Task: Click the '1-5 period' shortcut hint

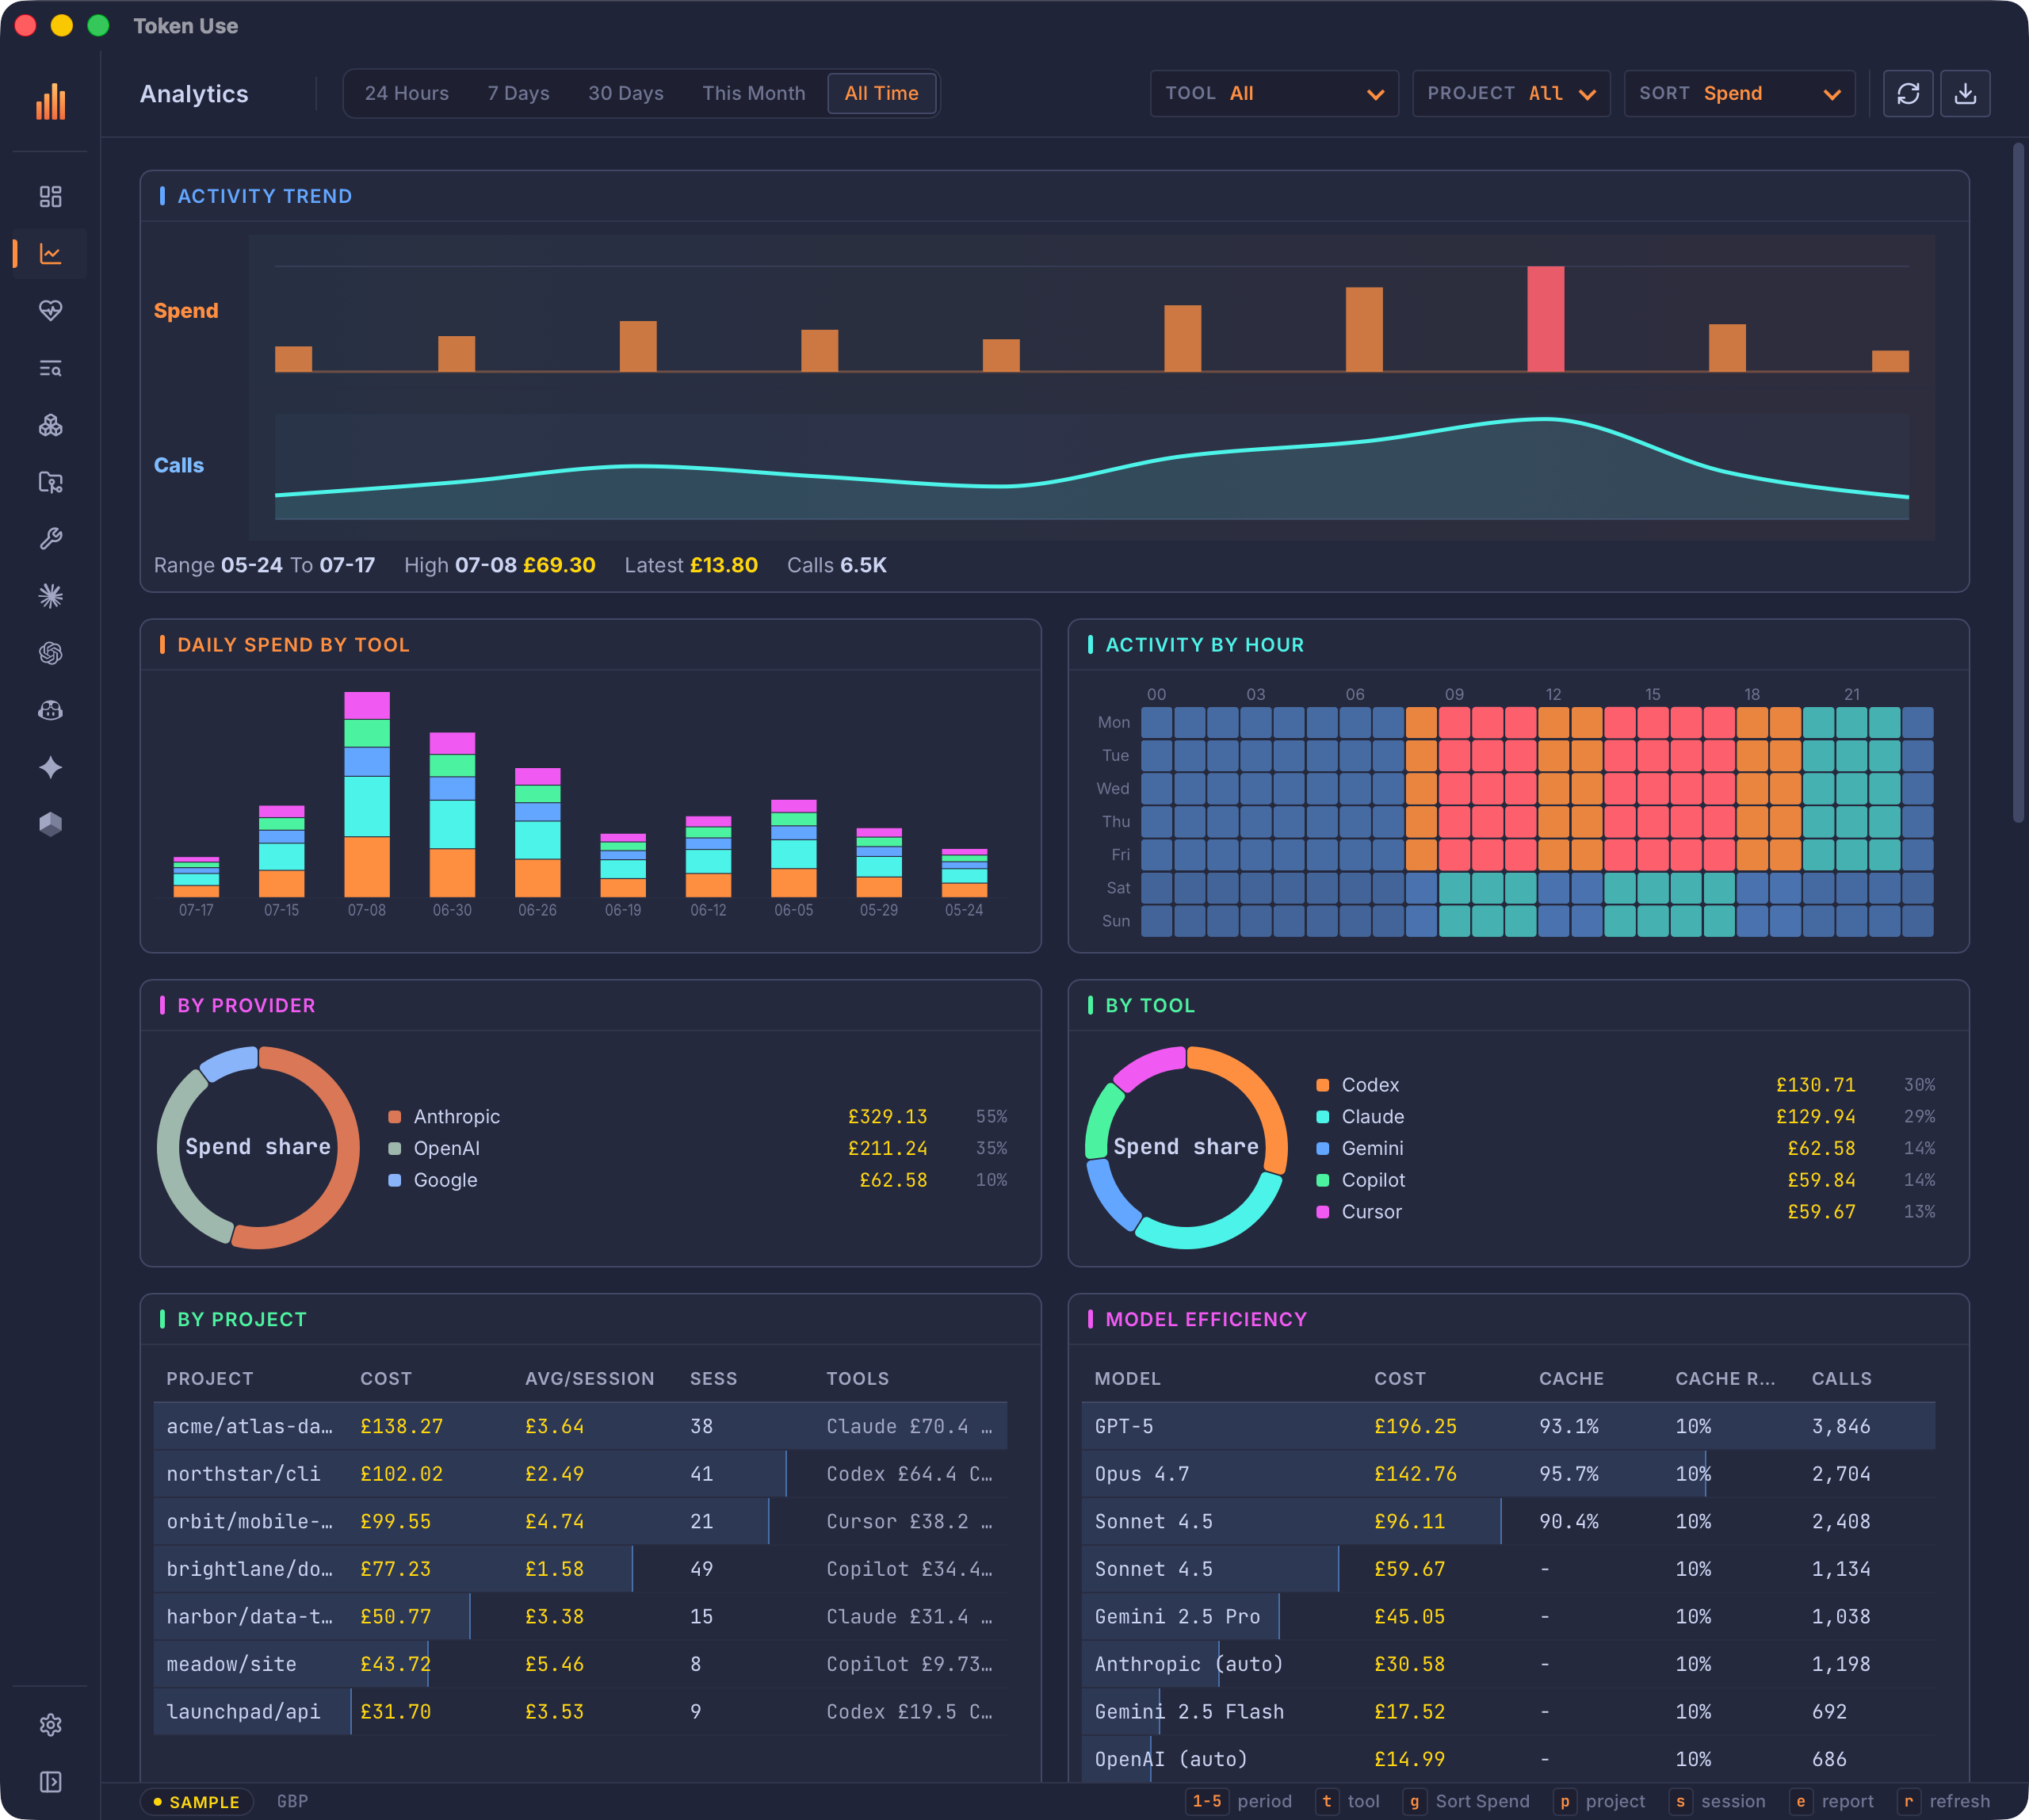Action: pyautogui.click(x=1239, y=1801)
